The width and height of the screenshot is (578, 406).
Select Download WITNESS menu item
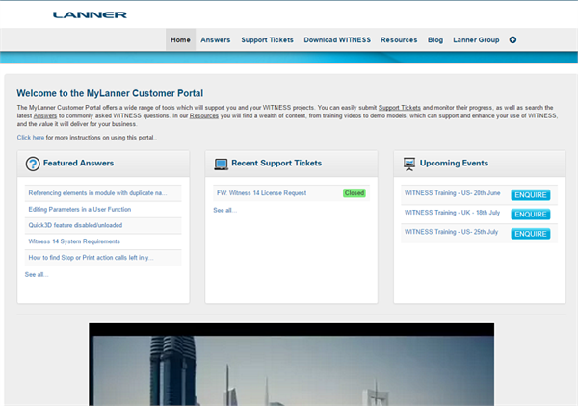[337, 39]
